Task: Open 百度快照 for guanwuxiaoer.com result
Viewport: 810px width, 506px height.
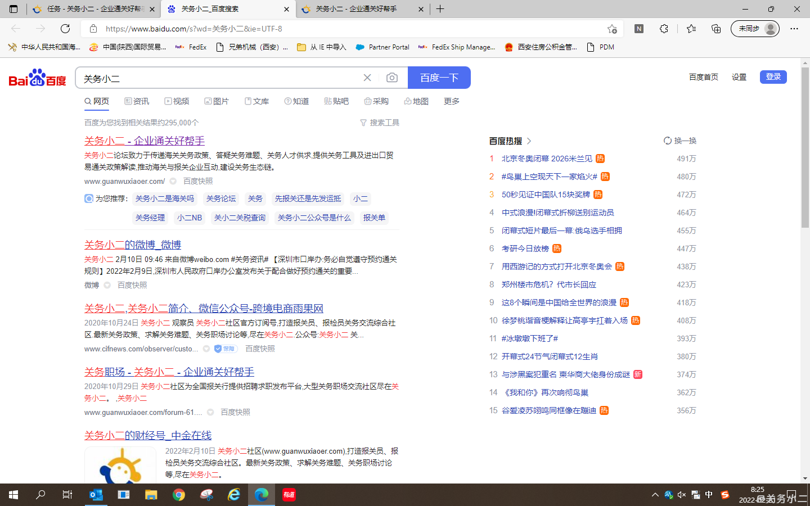Action: (198, 181)
